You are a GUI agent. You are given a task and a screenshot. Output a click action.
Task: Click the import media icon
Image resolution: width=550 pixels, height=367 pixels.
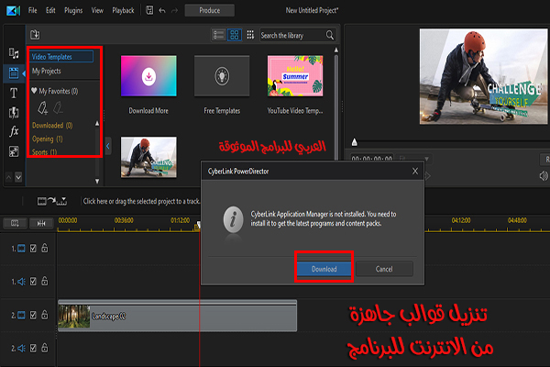click(x=35, y=35)
